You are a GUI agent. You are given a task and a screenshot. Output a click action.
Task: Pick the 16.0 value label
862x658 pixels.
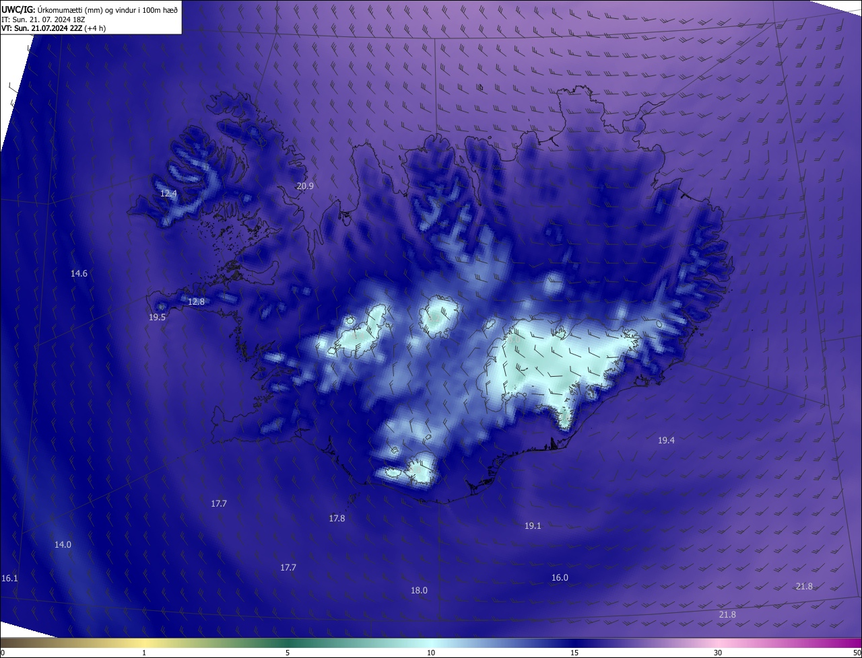[x=560, y=577]
